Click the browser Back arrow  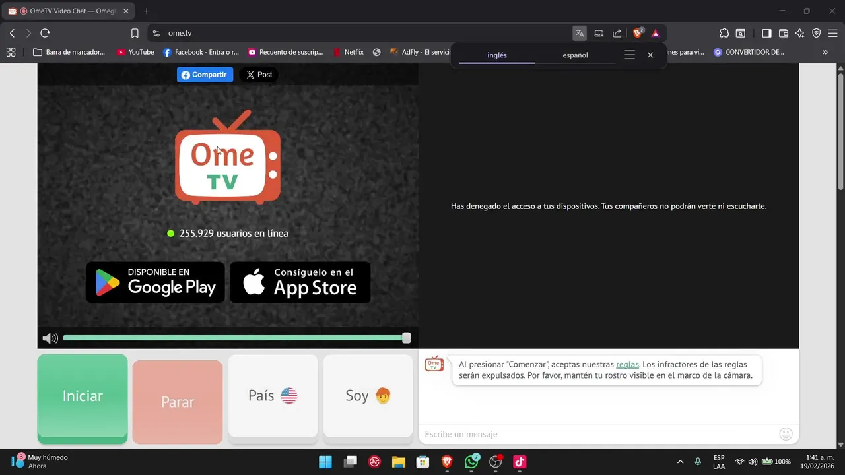pyautogui.click(x=12, y=33)
